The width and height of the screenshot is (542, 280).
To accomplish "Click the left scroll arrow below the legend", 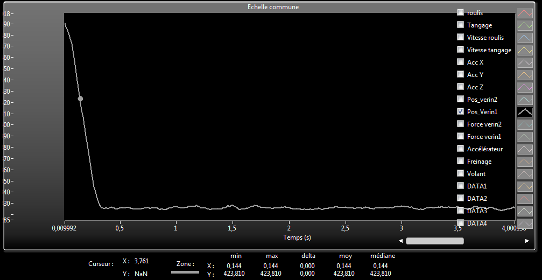I will (x=400, y=241).
